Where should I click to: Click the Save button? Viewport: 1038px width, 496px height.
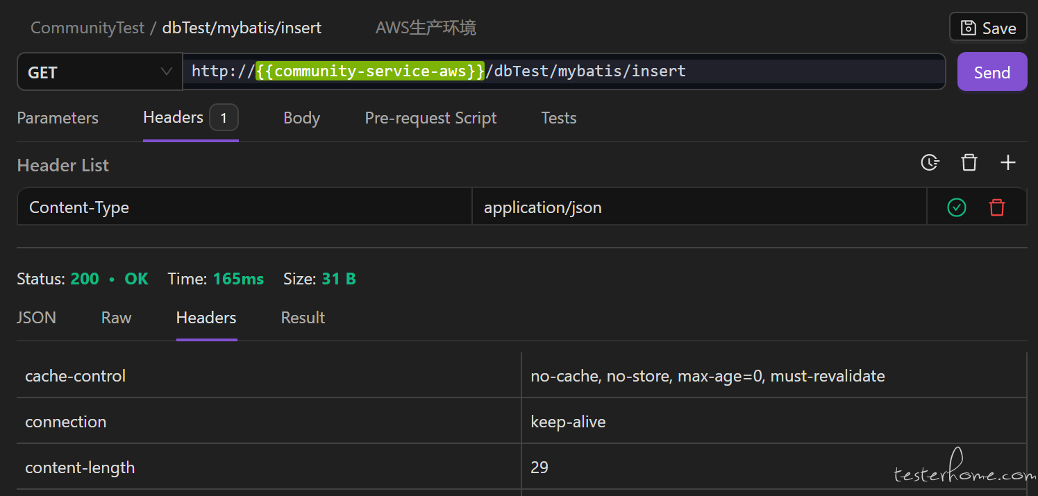click(x=988, y=28)
